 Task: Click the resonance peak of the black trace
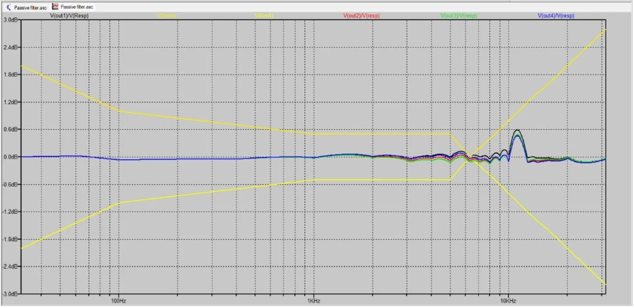coord(517,130)
